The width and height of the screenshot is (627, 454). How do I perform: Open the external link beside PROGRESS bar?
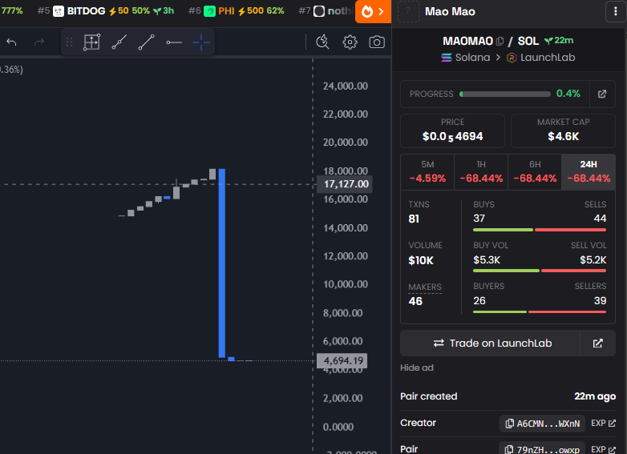(602, 94)
